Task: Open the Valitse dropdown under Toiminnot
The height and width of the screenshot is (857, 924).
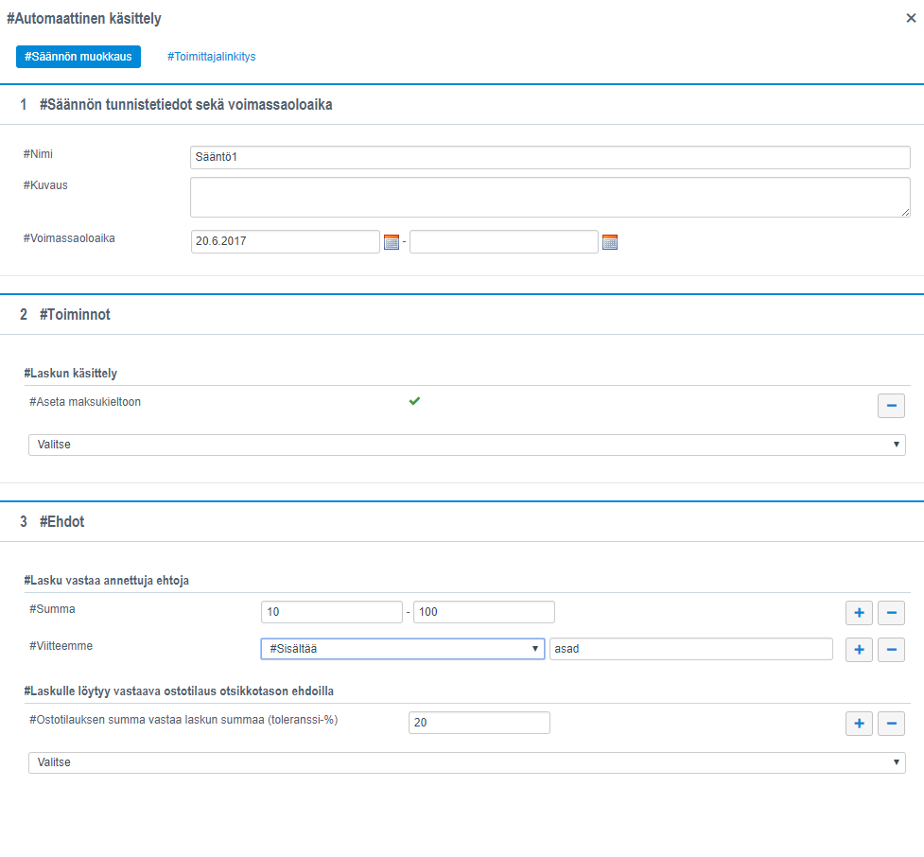Action: pyautogui.click(x=466, y=445)
